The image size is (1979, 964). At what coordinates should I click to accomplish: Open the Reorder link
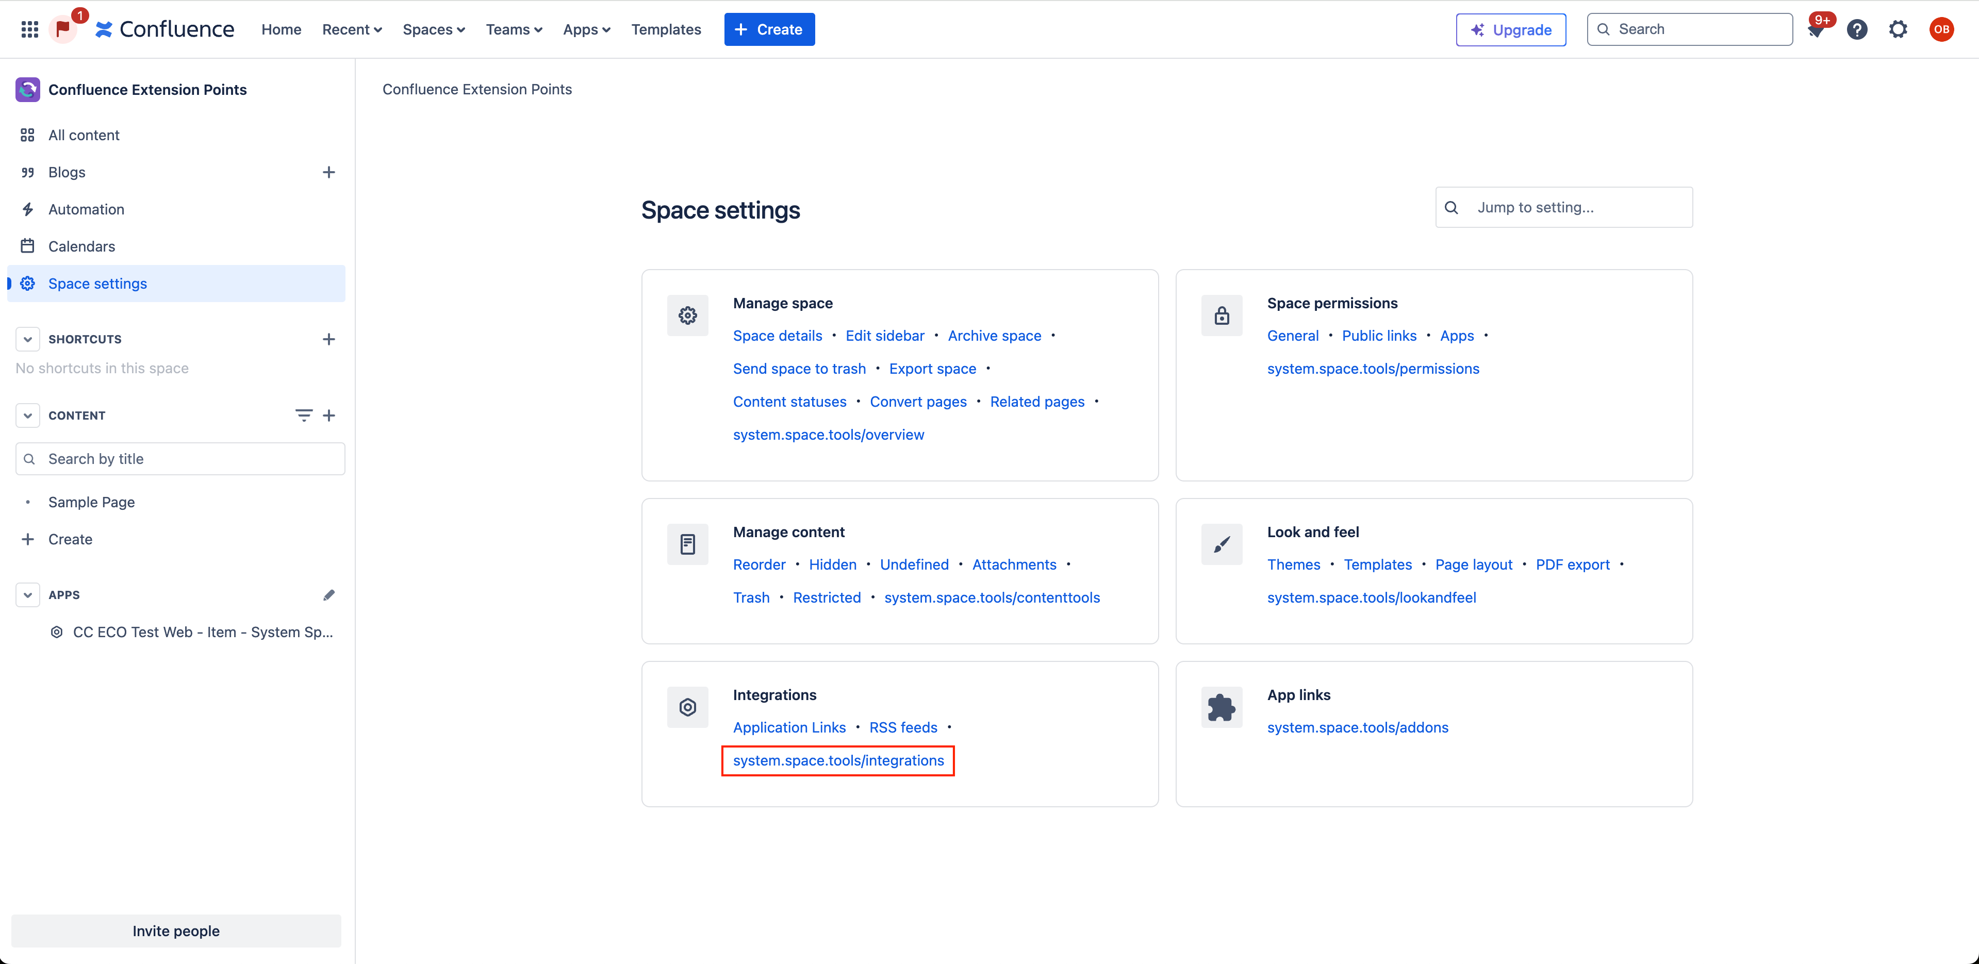tap(759, 564)
